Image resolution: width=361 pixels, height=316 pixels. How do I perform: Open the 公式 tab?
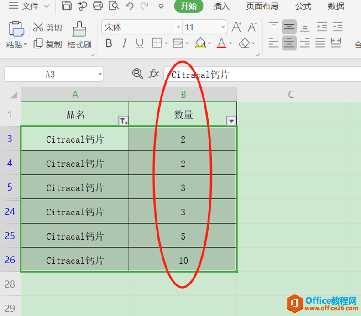click(303, 6)
